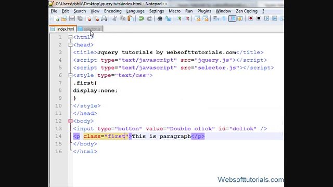
Task: Click the New file toolbar icon
Action: 56,19
